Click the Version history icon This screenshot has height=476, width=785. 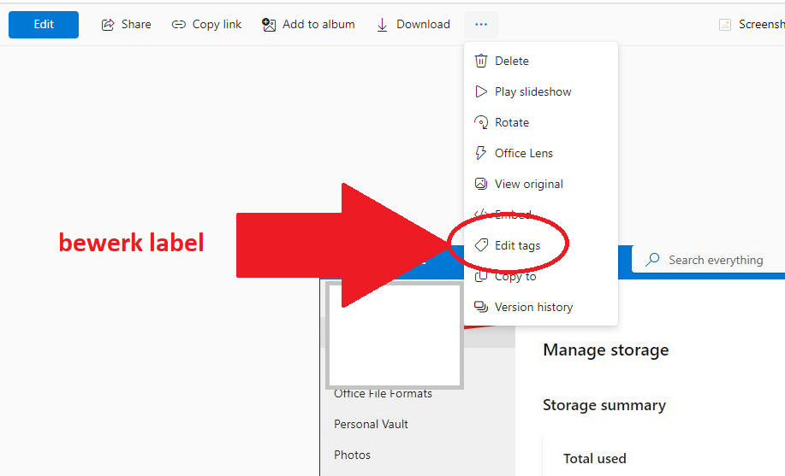481,307
